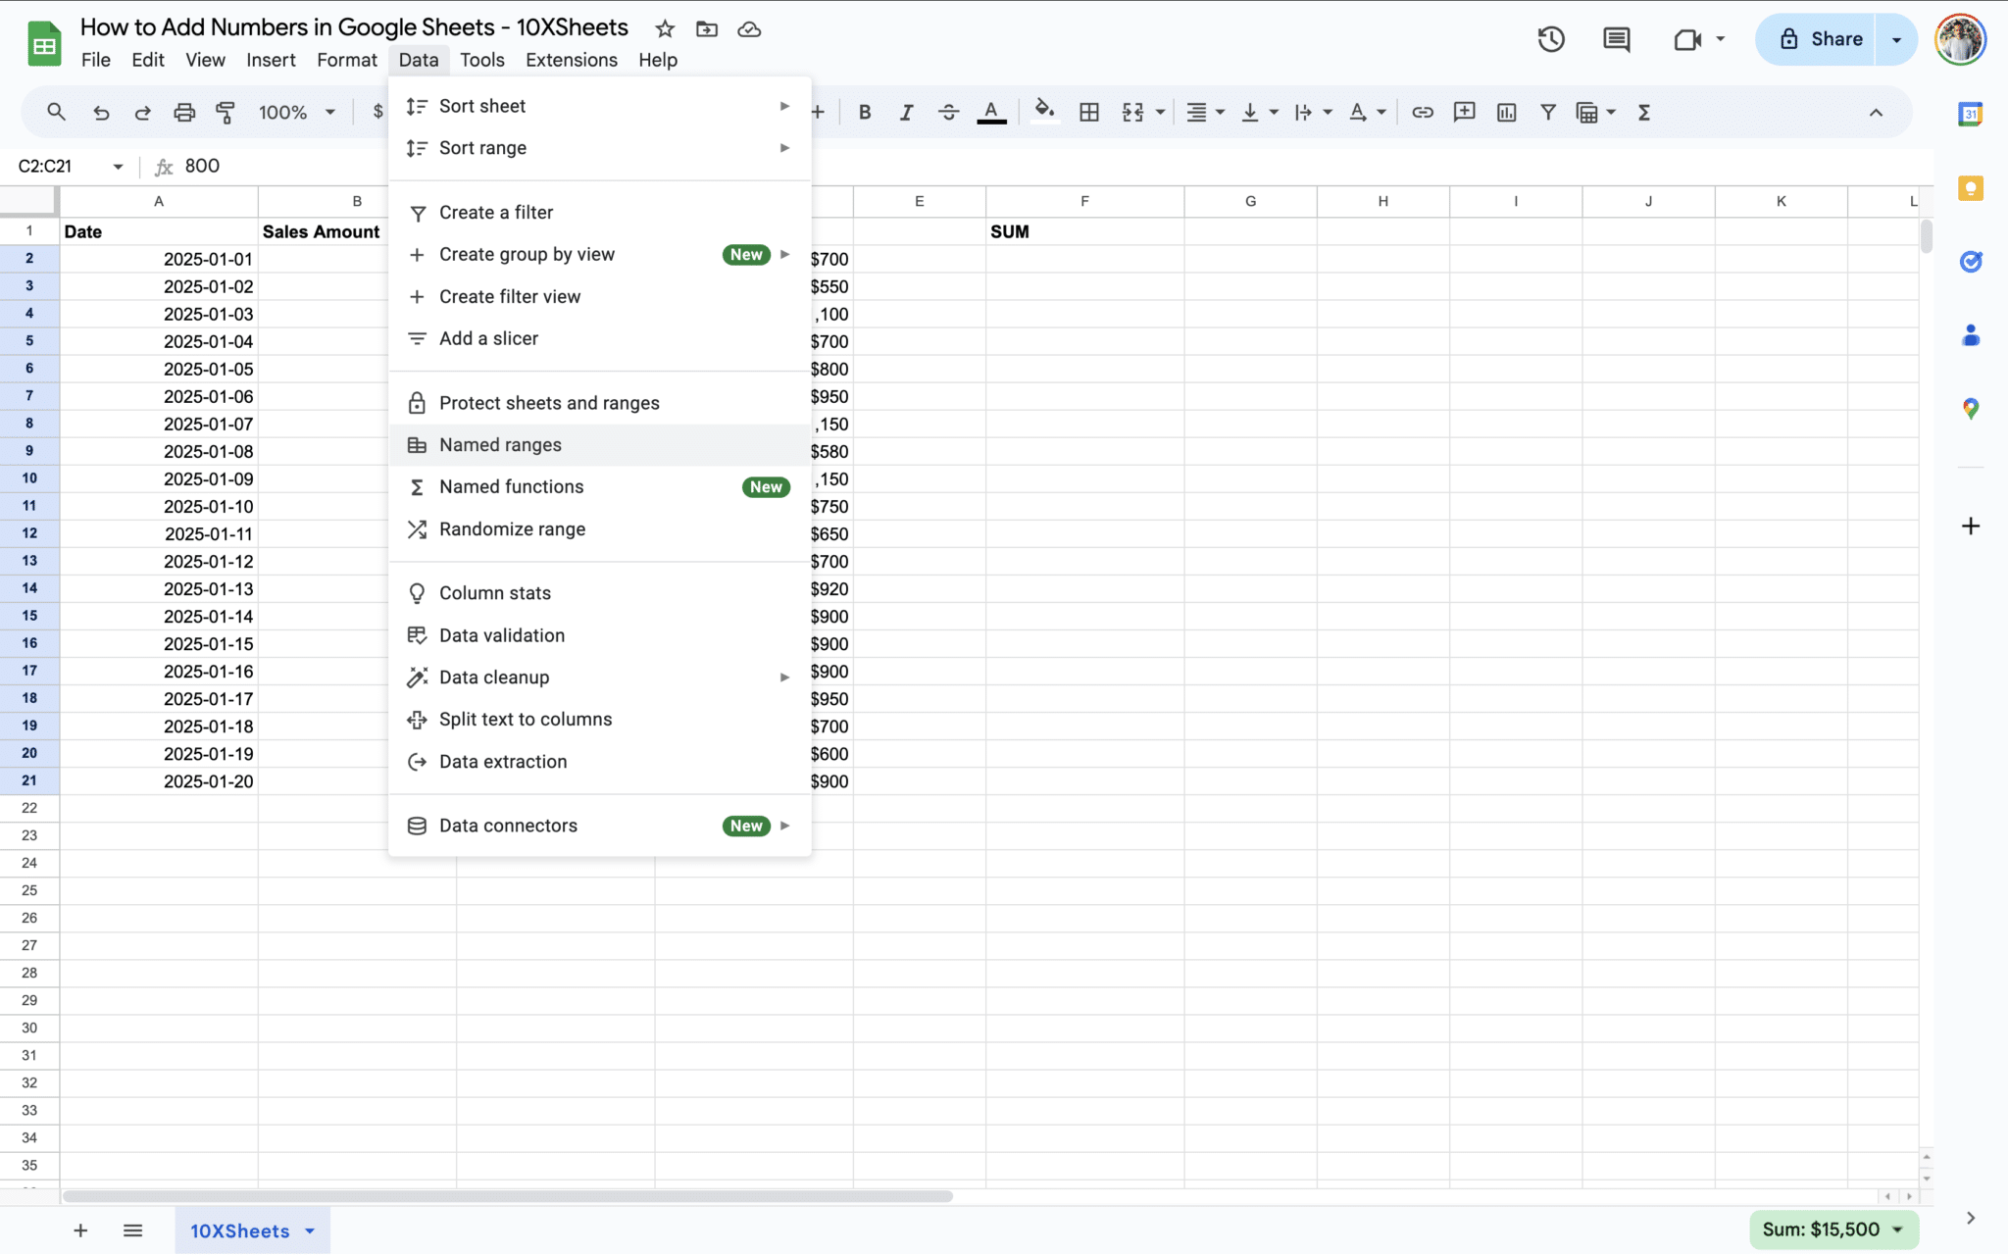This screenshot has width=2008, height=1255.
Task: Toggle strikethrough formatting
Action: 948,113
